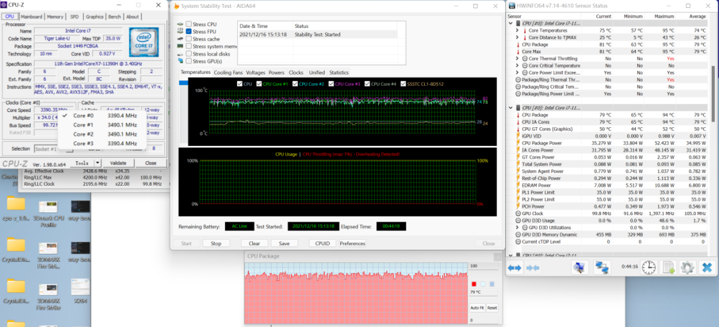This screenshot has width=719, height=327.
Task: Expand Core Temperatures row in HWiNFO
Action: (x=517, y=30)
